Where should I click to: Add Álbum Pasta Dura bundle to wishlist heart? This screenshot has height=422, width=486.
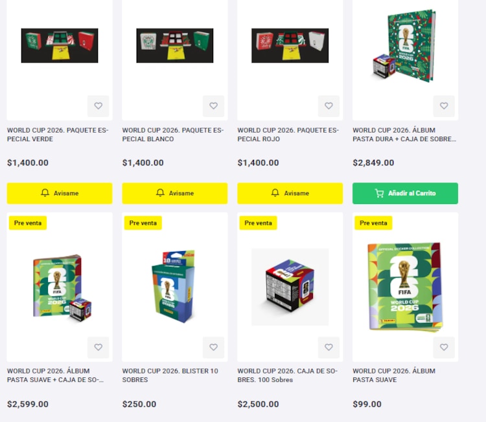[x=444, y=106]
